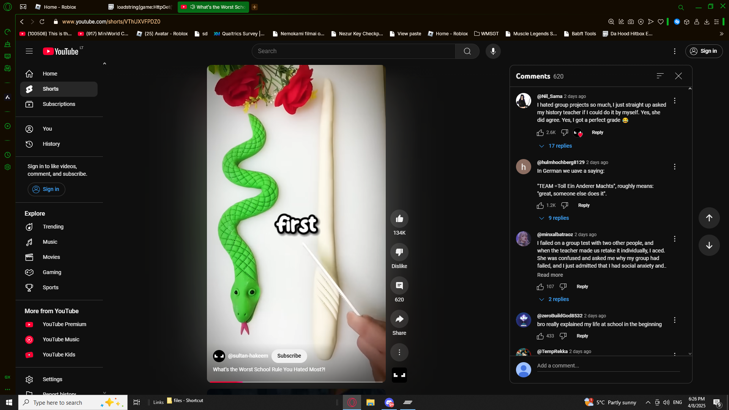Dislike the @hulmhochberg8129 comment
This screenshot has height=410, width=729.
coord(565,205)
